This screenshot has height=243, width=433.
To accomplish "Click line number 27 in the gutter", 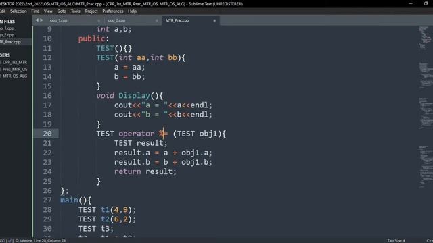I will 47,200.
